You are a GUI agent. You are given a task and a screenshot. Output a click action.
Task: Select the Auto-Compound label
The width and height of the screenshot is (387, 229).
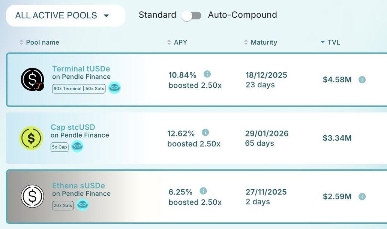pos(242,15)
